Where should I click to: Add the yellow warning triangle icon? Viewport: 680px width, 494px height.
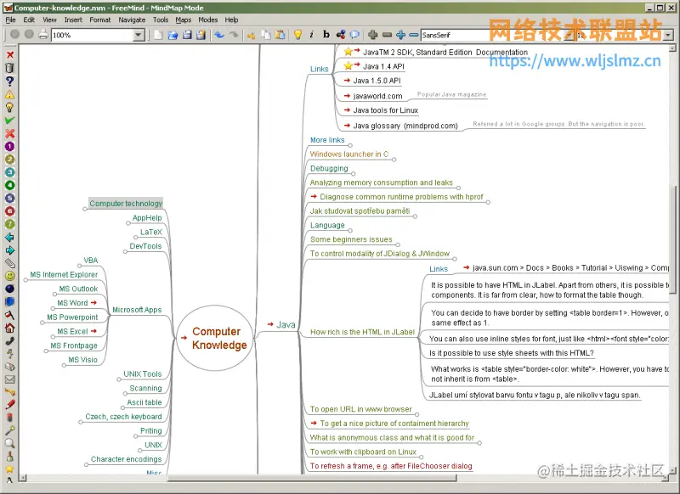tap(9, 94)
